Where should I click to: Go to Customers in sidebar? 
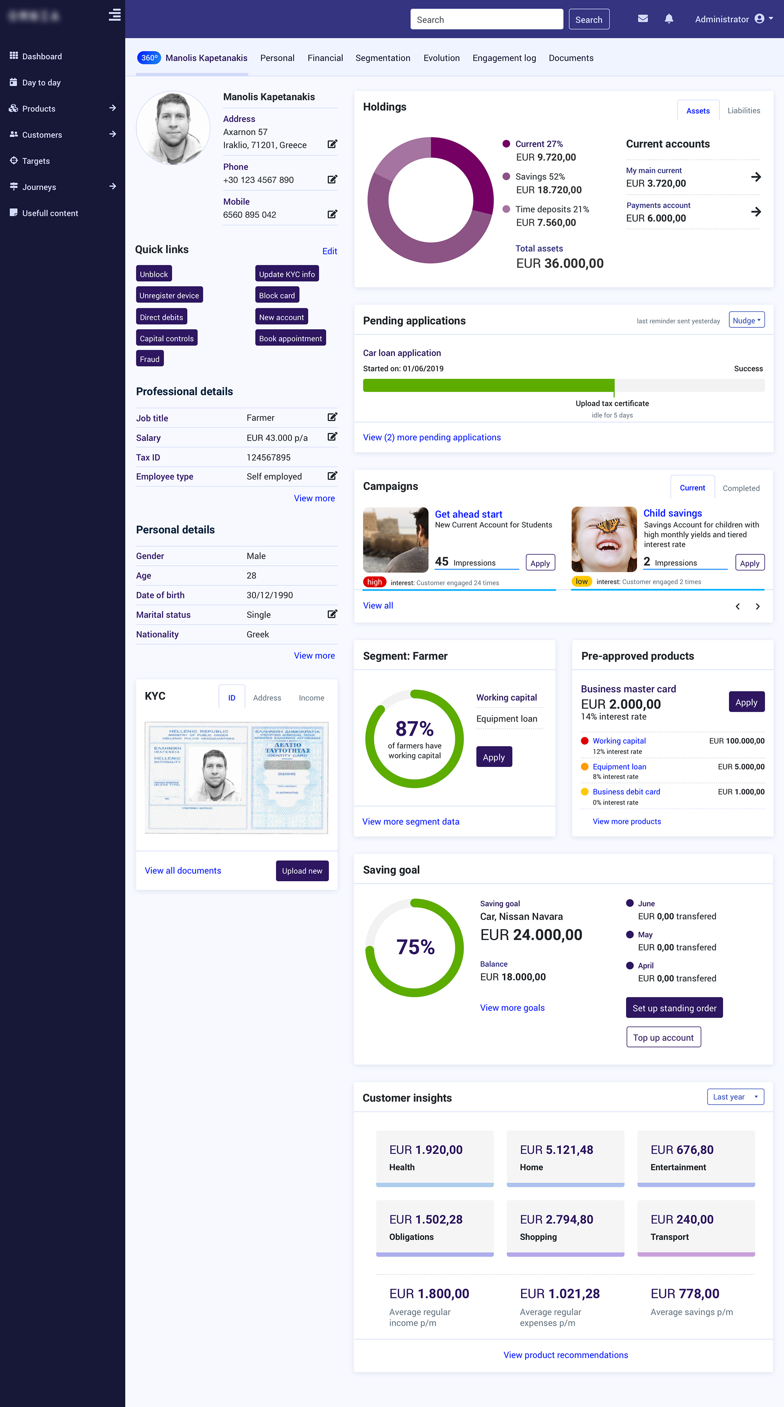click(42, 135)
